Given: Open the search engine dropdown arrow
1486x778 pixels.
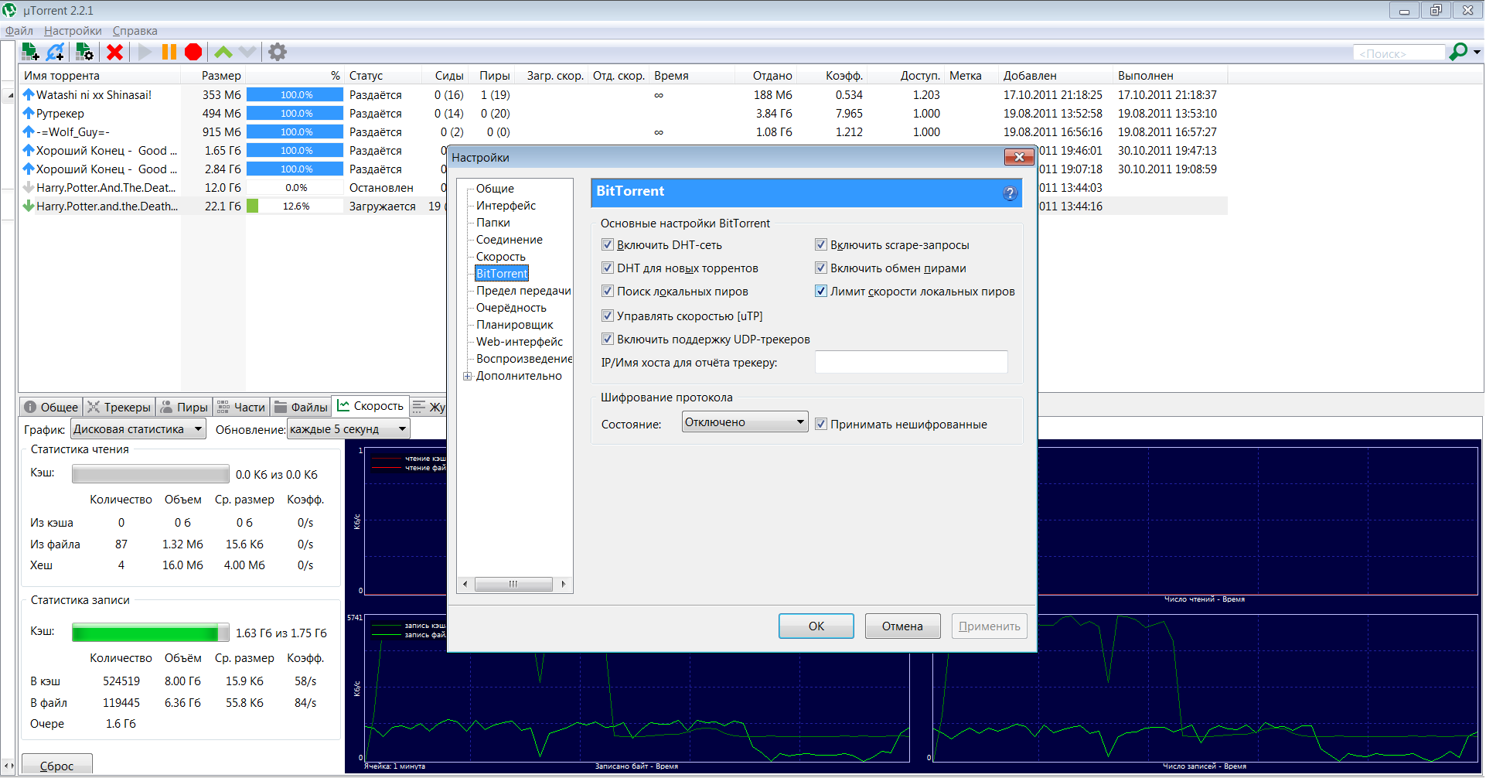Looking at the screenshot, I should [1477, 53].
